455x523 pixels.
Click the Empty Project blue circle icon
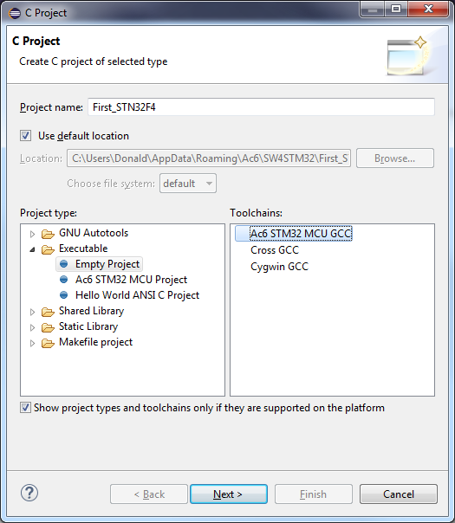(63, 264)
